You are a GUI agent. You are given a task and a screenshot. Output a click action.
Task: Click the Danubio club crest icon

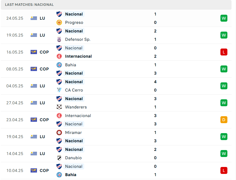tap(59, 158)
